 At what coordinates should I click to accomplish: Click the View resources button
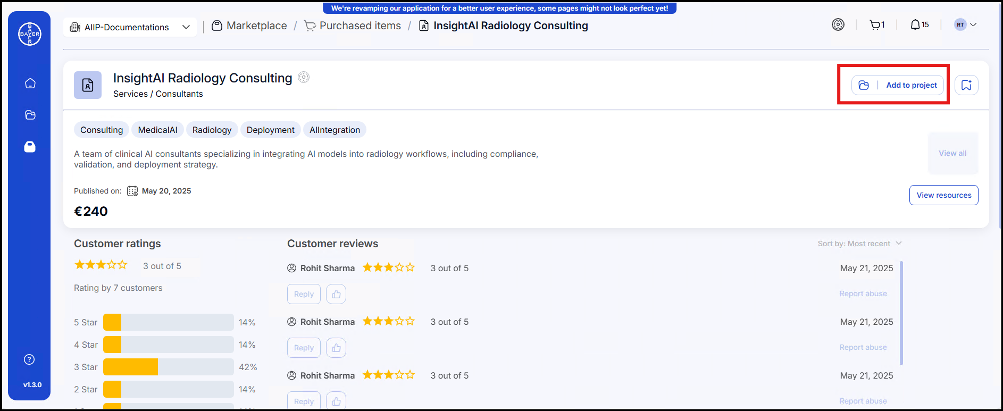coord(944,195)
